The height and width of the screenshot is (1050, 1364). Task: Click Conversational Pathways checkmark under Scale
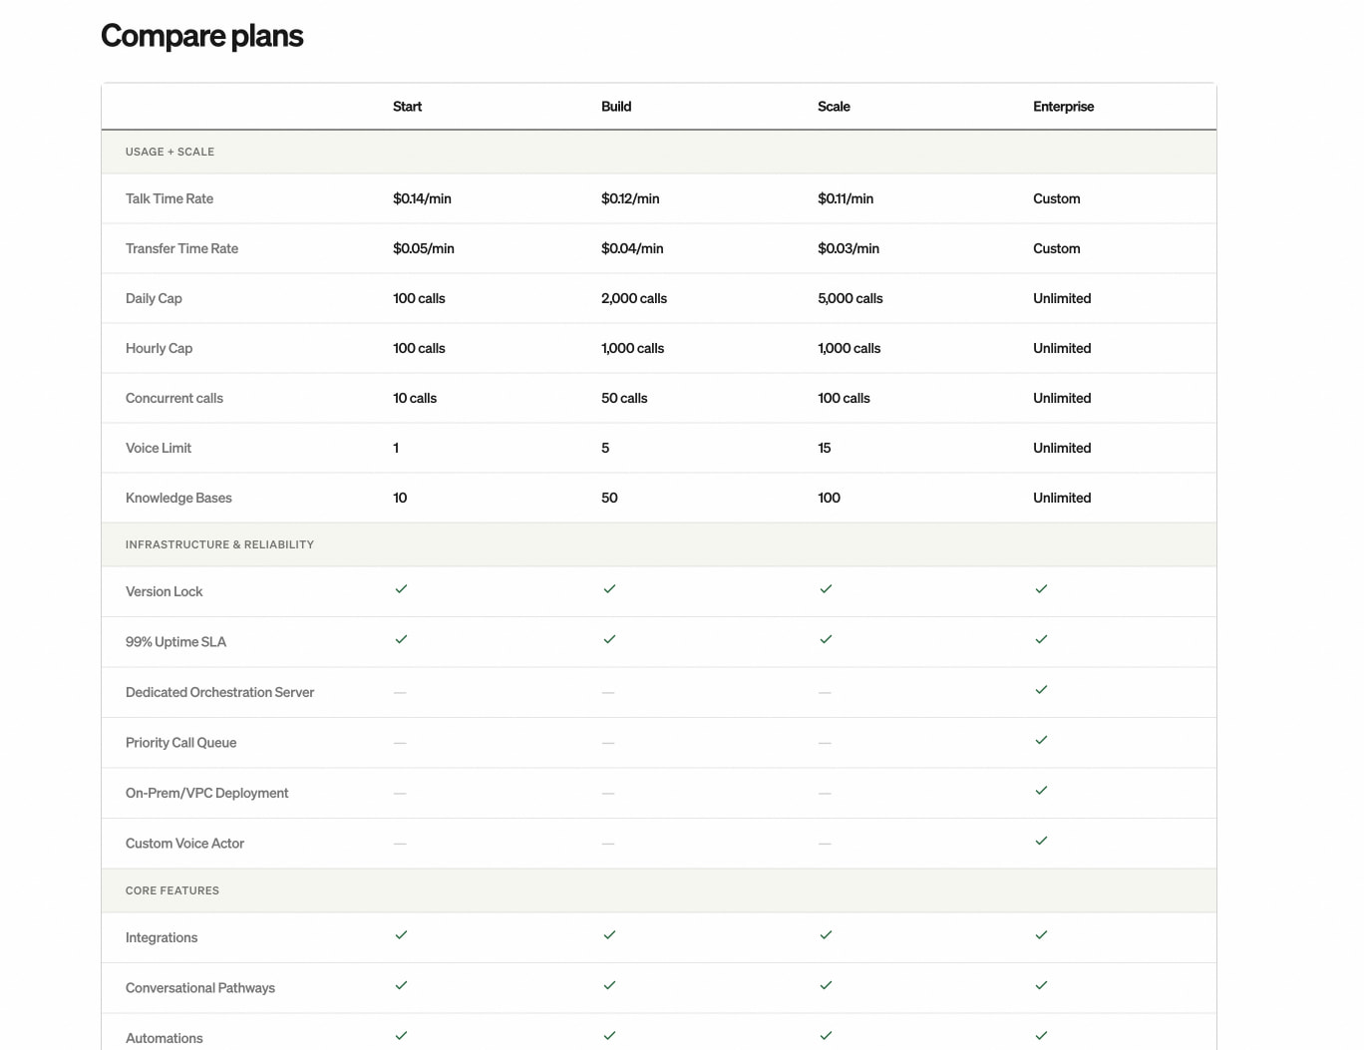[826, 985]
